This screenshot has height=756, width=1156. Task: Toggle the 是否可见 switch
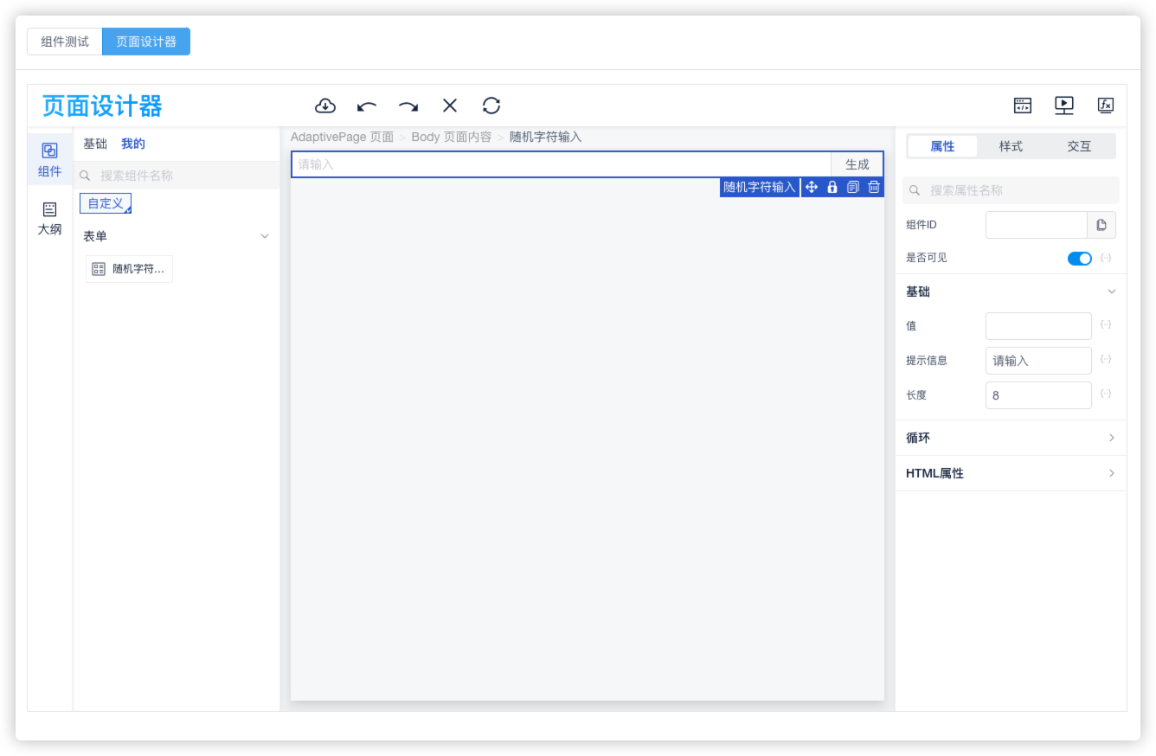1079,259
